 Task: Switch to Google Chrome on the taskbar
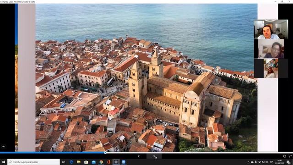(101, 162)
